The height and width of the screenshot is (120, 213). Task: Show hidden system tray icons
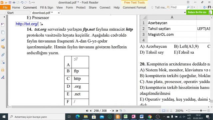[164, 117]
